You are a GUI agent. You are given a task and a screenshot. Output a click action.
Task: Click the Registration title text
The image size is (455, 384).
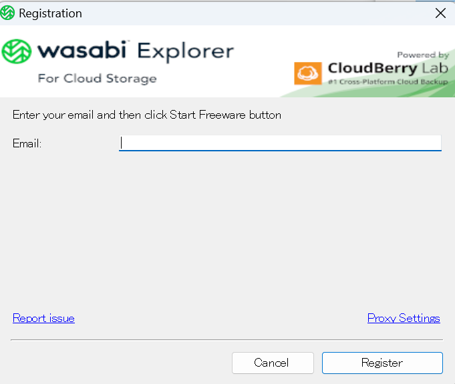51,13
